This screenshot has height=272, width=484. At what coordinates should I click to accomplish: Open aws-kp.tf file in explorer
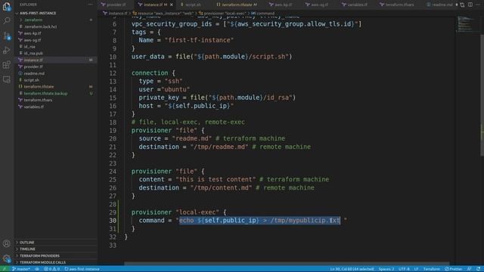[56, 33]
